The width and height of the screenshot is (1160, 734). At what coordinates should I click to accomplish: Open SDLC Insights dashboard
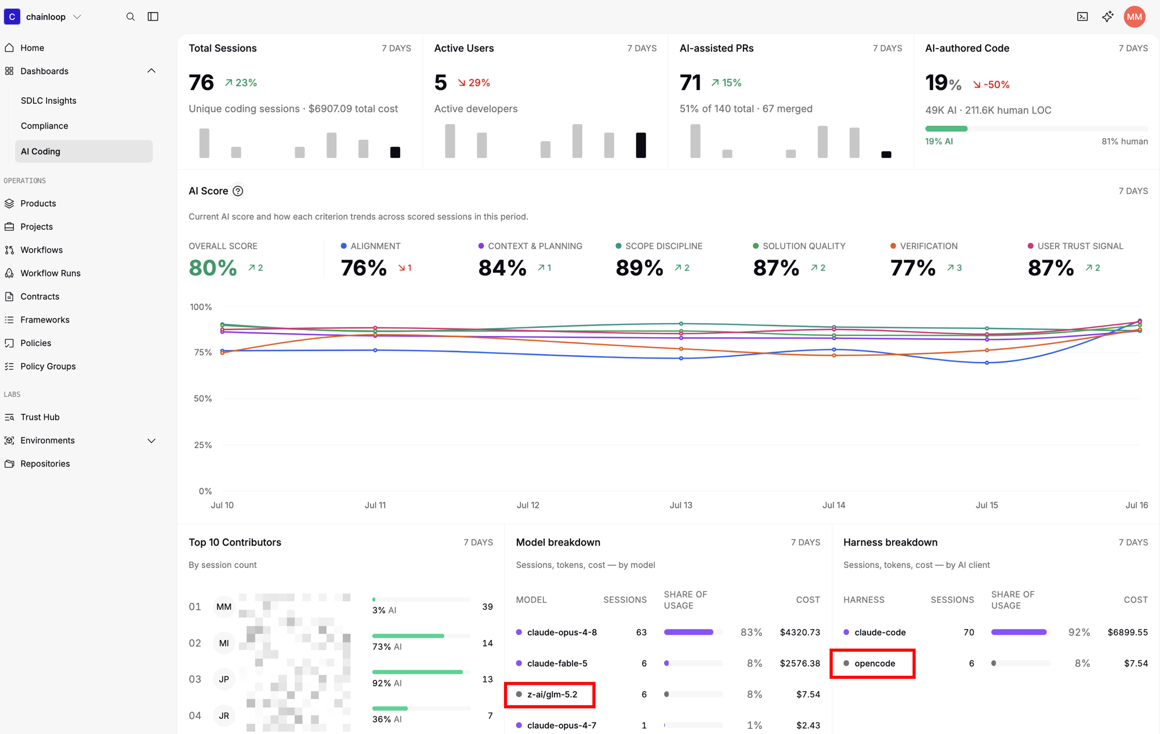click(x=49, y=100)
